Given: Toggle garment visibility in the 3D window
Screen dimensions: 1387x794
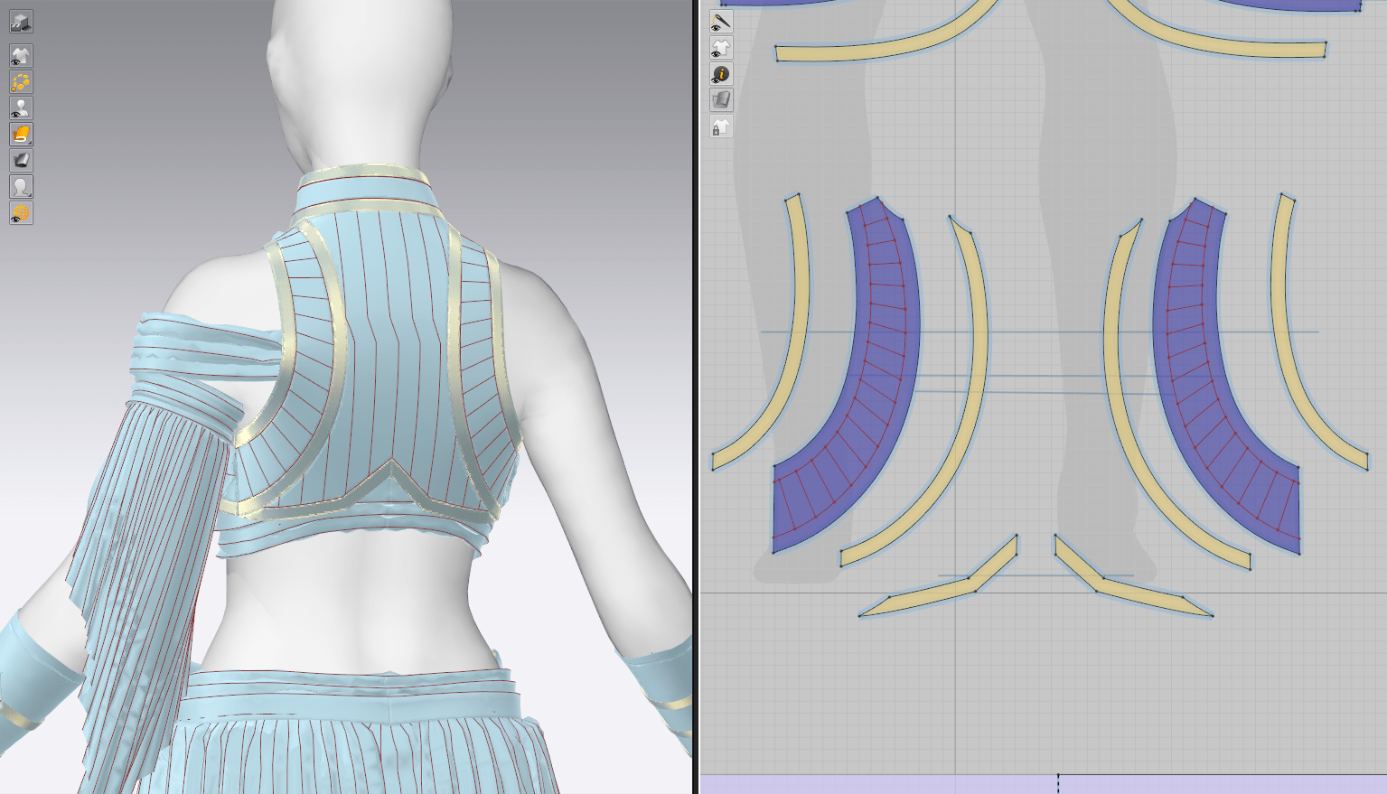Looking at the screenshot, I should [21, 56].
